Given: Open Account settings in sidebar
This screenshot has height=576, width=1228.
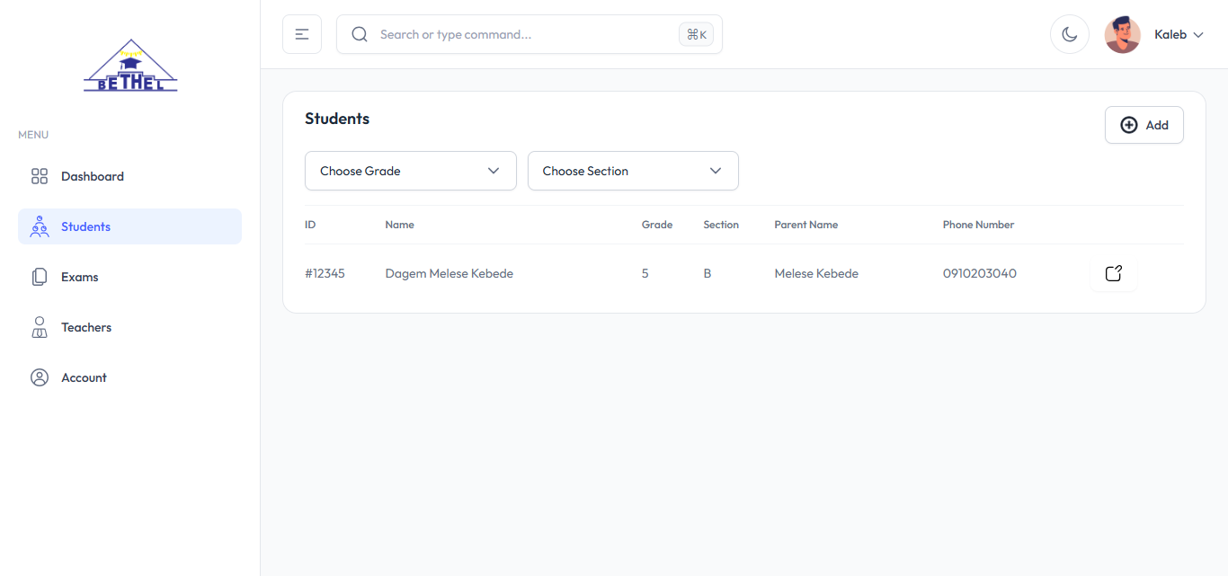Looking at the screenshot, I should (84, 377).
